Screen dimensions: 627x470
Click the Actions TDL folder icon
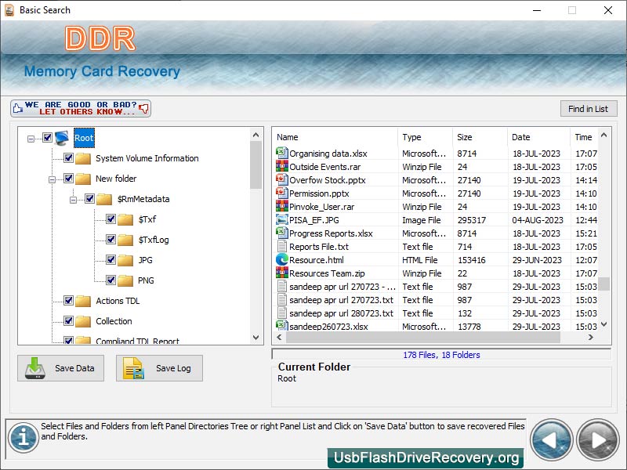pyautogui.click(x=83, y=301)
